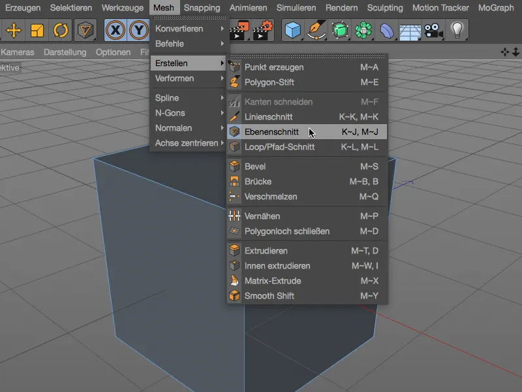Click the green Array modeling object icon
The image size is (522, 392).
click(x=363, y=30)
